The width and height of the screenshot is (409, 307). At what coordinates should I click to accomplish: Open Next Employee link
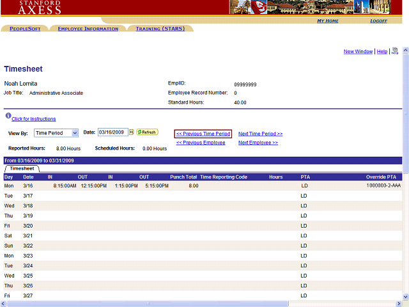point(258,143)
